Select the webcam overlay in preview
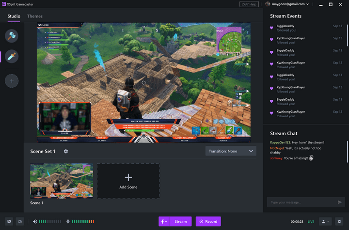Viewport: 349px width, 230px height. click(65, 118)
